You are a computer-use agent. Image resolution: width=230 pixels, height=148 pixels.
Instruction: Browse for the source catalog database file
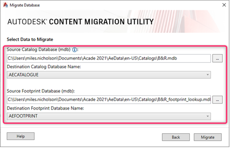coord(217,58)
